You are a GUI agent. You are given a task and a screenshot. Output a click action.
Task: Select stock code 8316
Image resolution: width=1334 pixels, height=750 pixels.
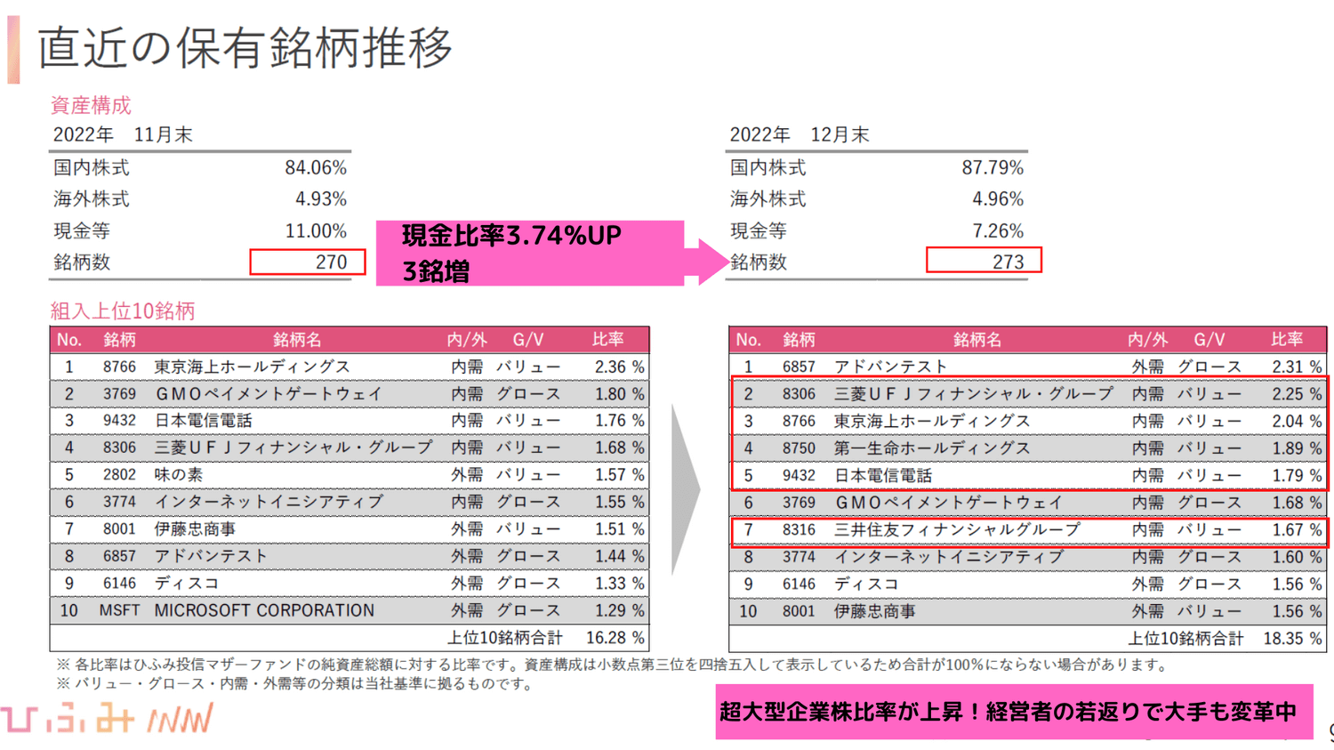(x=799, y=530)
